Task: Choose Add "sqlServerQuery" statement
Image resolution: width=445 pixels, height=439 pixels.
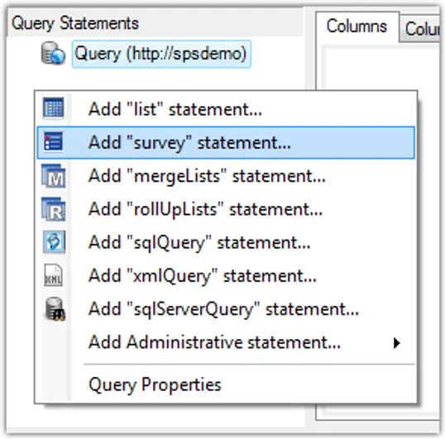Action: 226,309
